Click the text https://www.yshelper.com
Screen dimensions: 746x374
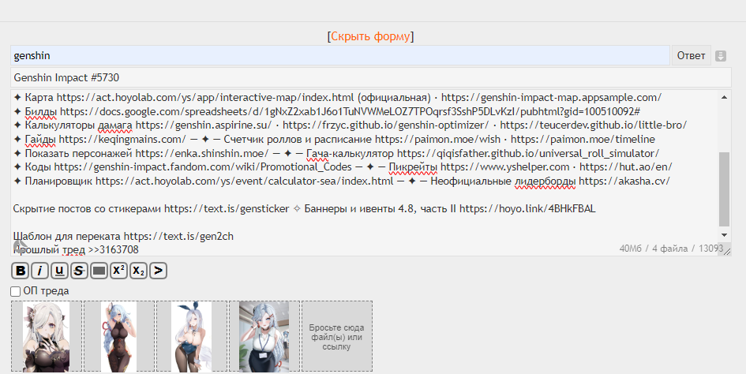tap(504, 167)
